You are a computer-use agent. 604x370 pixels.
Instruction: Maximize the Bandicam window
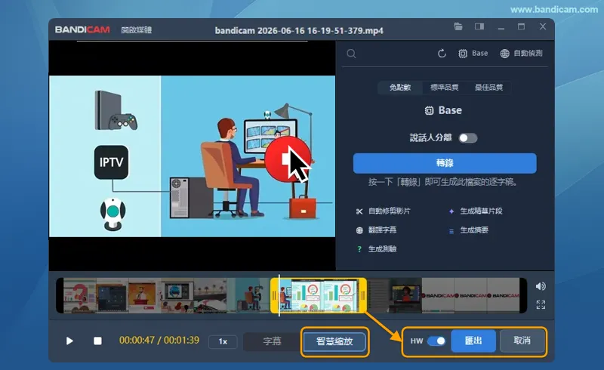pos(521,26)
